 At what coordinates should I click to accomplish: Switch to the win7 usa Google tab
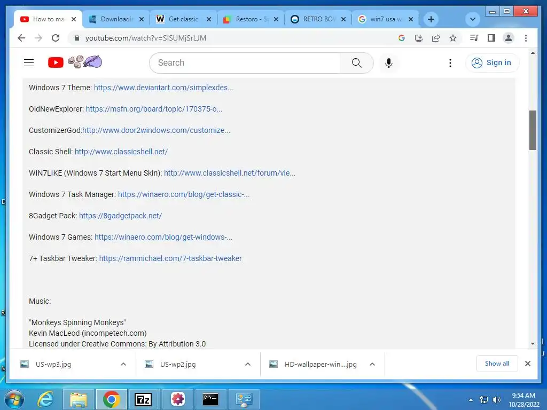tap(386, 19)
